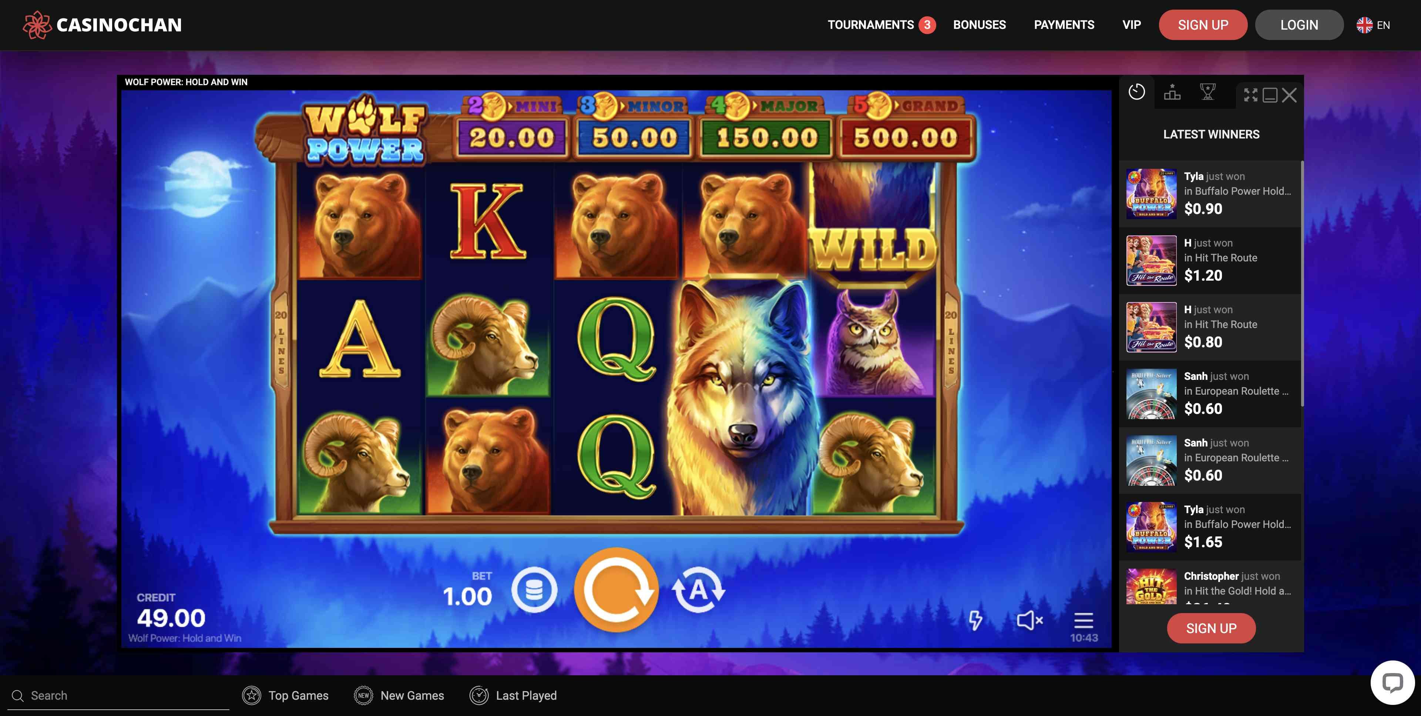
Task: Open the live chat bubble icon
Action: tap(1392, 682)
